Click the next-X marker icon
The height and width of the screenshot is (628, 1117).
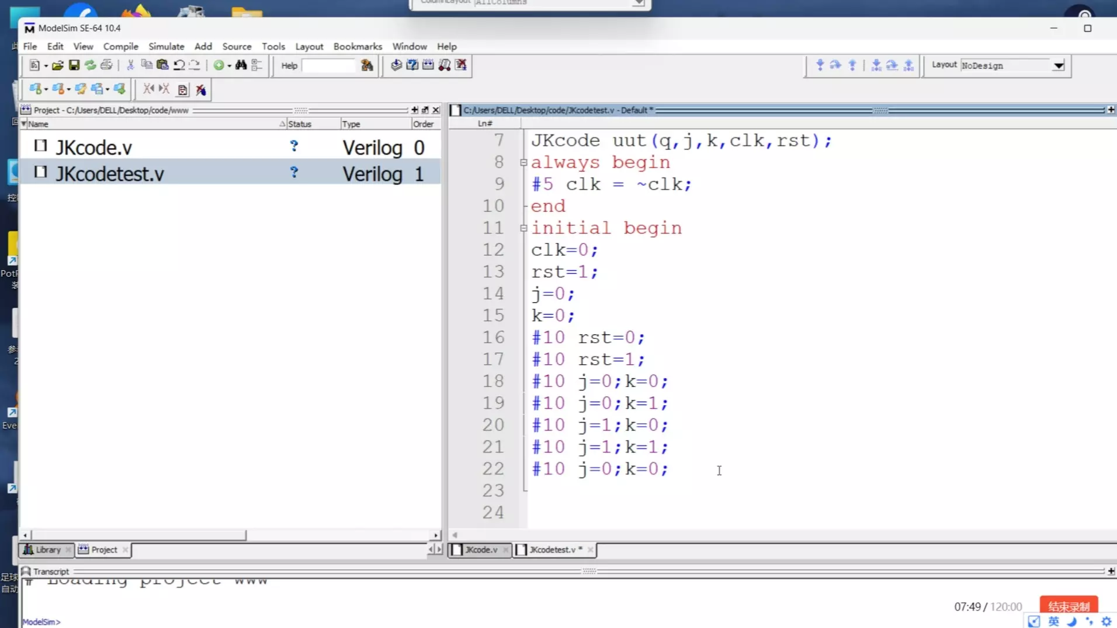click(165, 89)
